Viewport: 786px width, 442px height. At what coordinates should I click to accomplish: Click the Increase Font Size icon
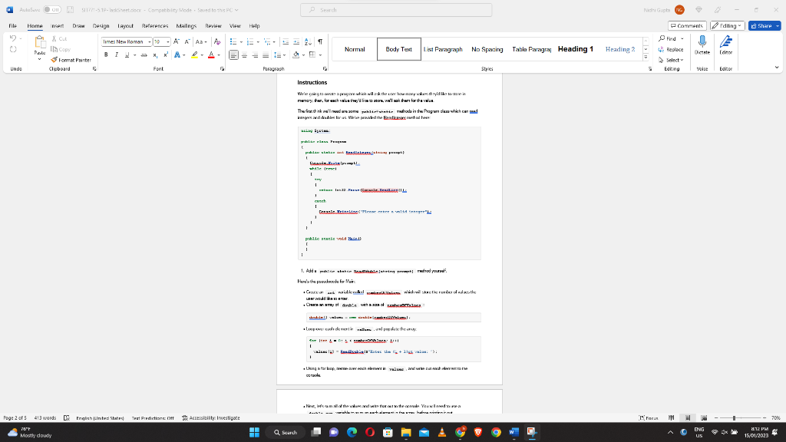(x=177, y=41)
